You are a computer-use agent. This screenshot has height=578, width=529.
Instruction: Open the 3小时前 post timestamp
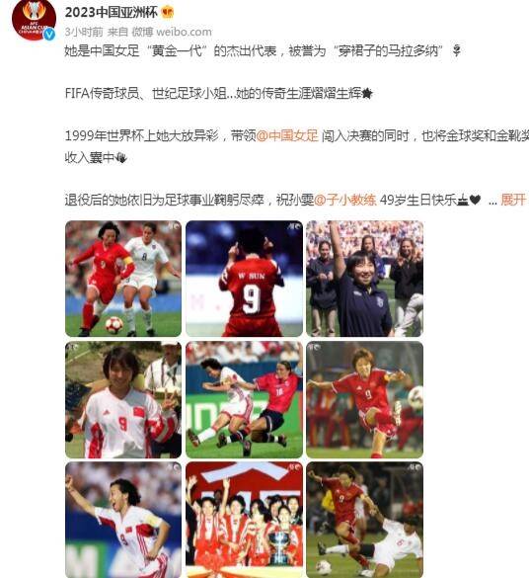84,32
